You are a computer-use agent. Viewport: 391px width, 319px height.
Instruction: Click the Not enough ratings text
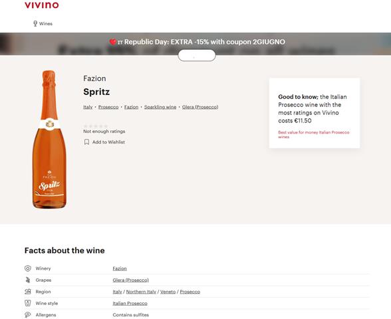pyautogui.click(x=104, y=132)
